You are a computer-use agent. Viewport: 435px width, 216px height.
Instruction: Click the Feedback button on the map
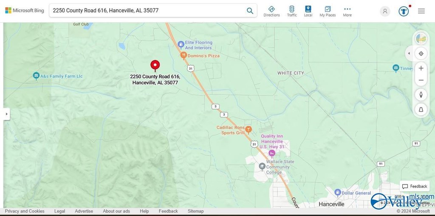pyautogui.click(x=415, y=186)
